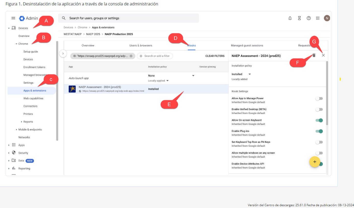Open the main hamburger menu
This screenshot has height=208, width=354.
pos(13,18)
